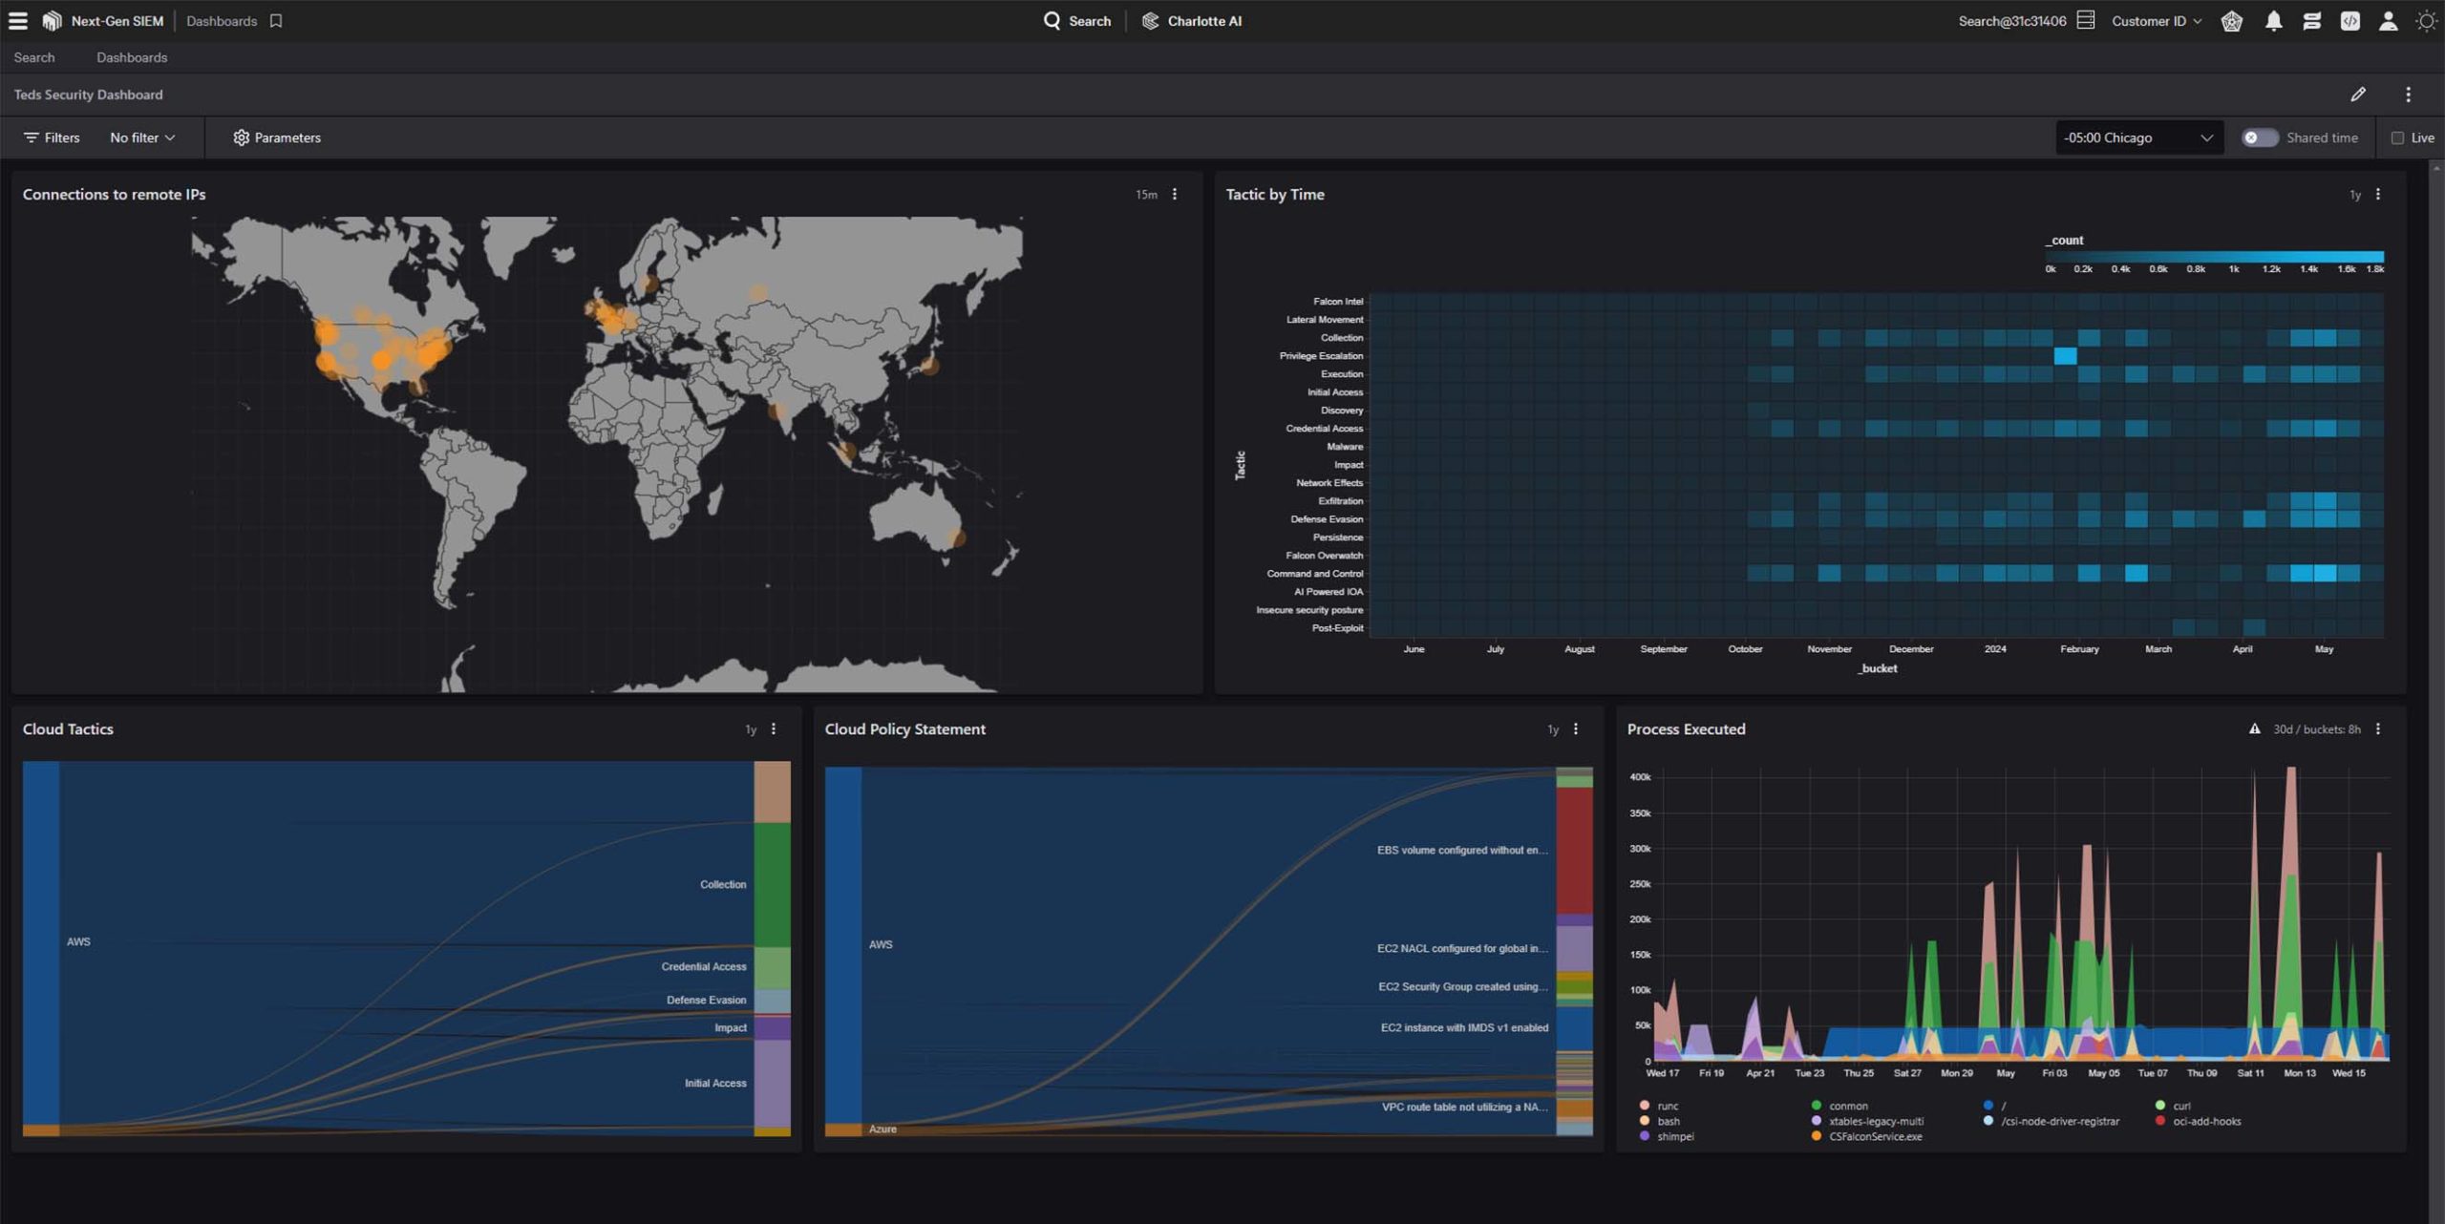The image size is (2445, 1224).
Task: Click EC2 instance with IMDS v1 enabled label
Action: [1464, 1027]
